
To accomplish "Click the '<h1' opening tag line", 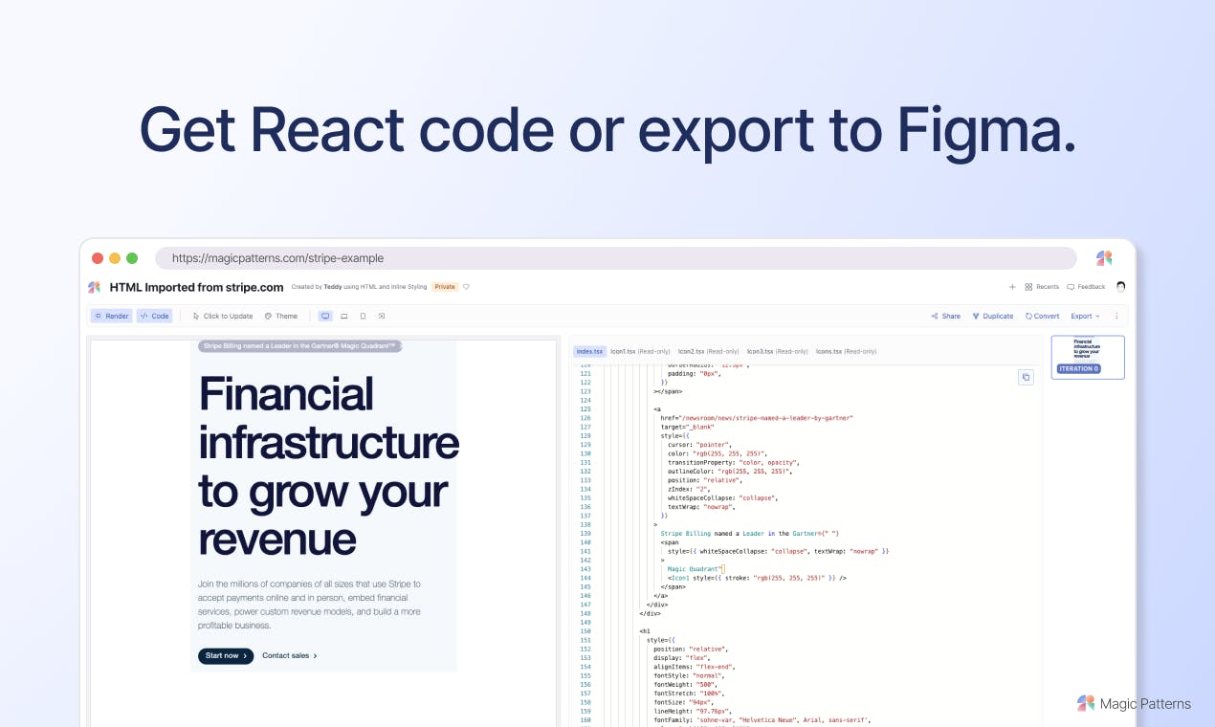I will [643, 631].
